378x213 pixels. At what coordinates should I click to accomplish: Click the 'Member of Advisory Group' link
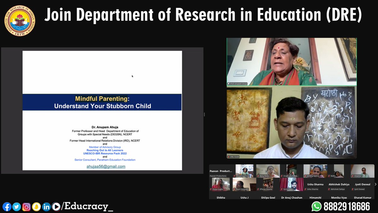(x=105, y=147)
